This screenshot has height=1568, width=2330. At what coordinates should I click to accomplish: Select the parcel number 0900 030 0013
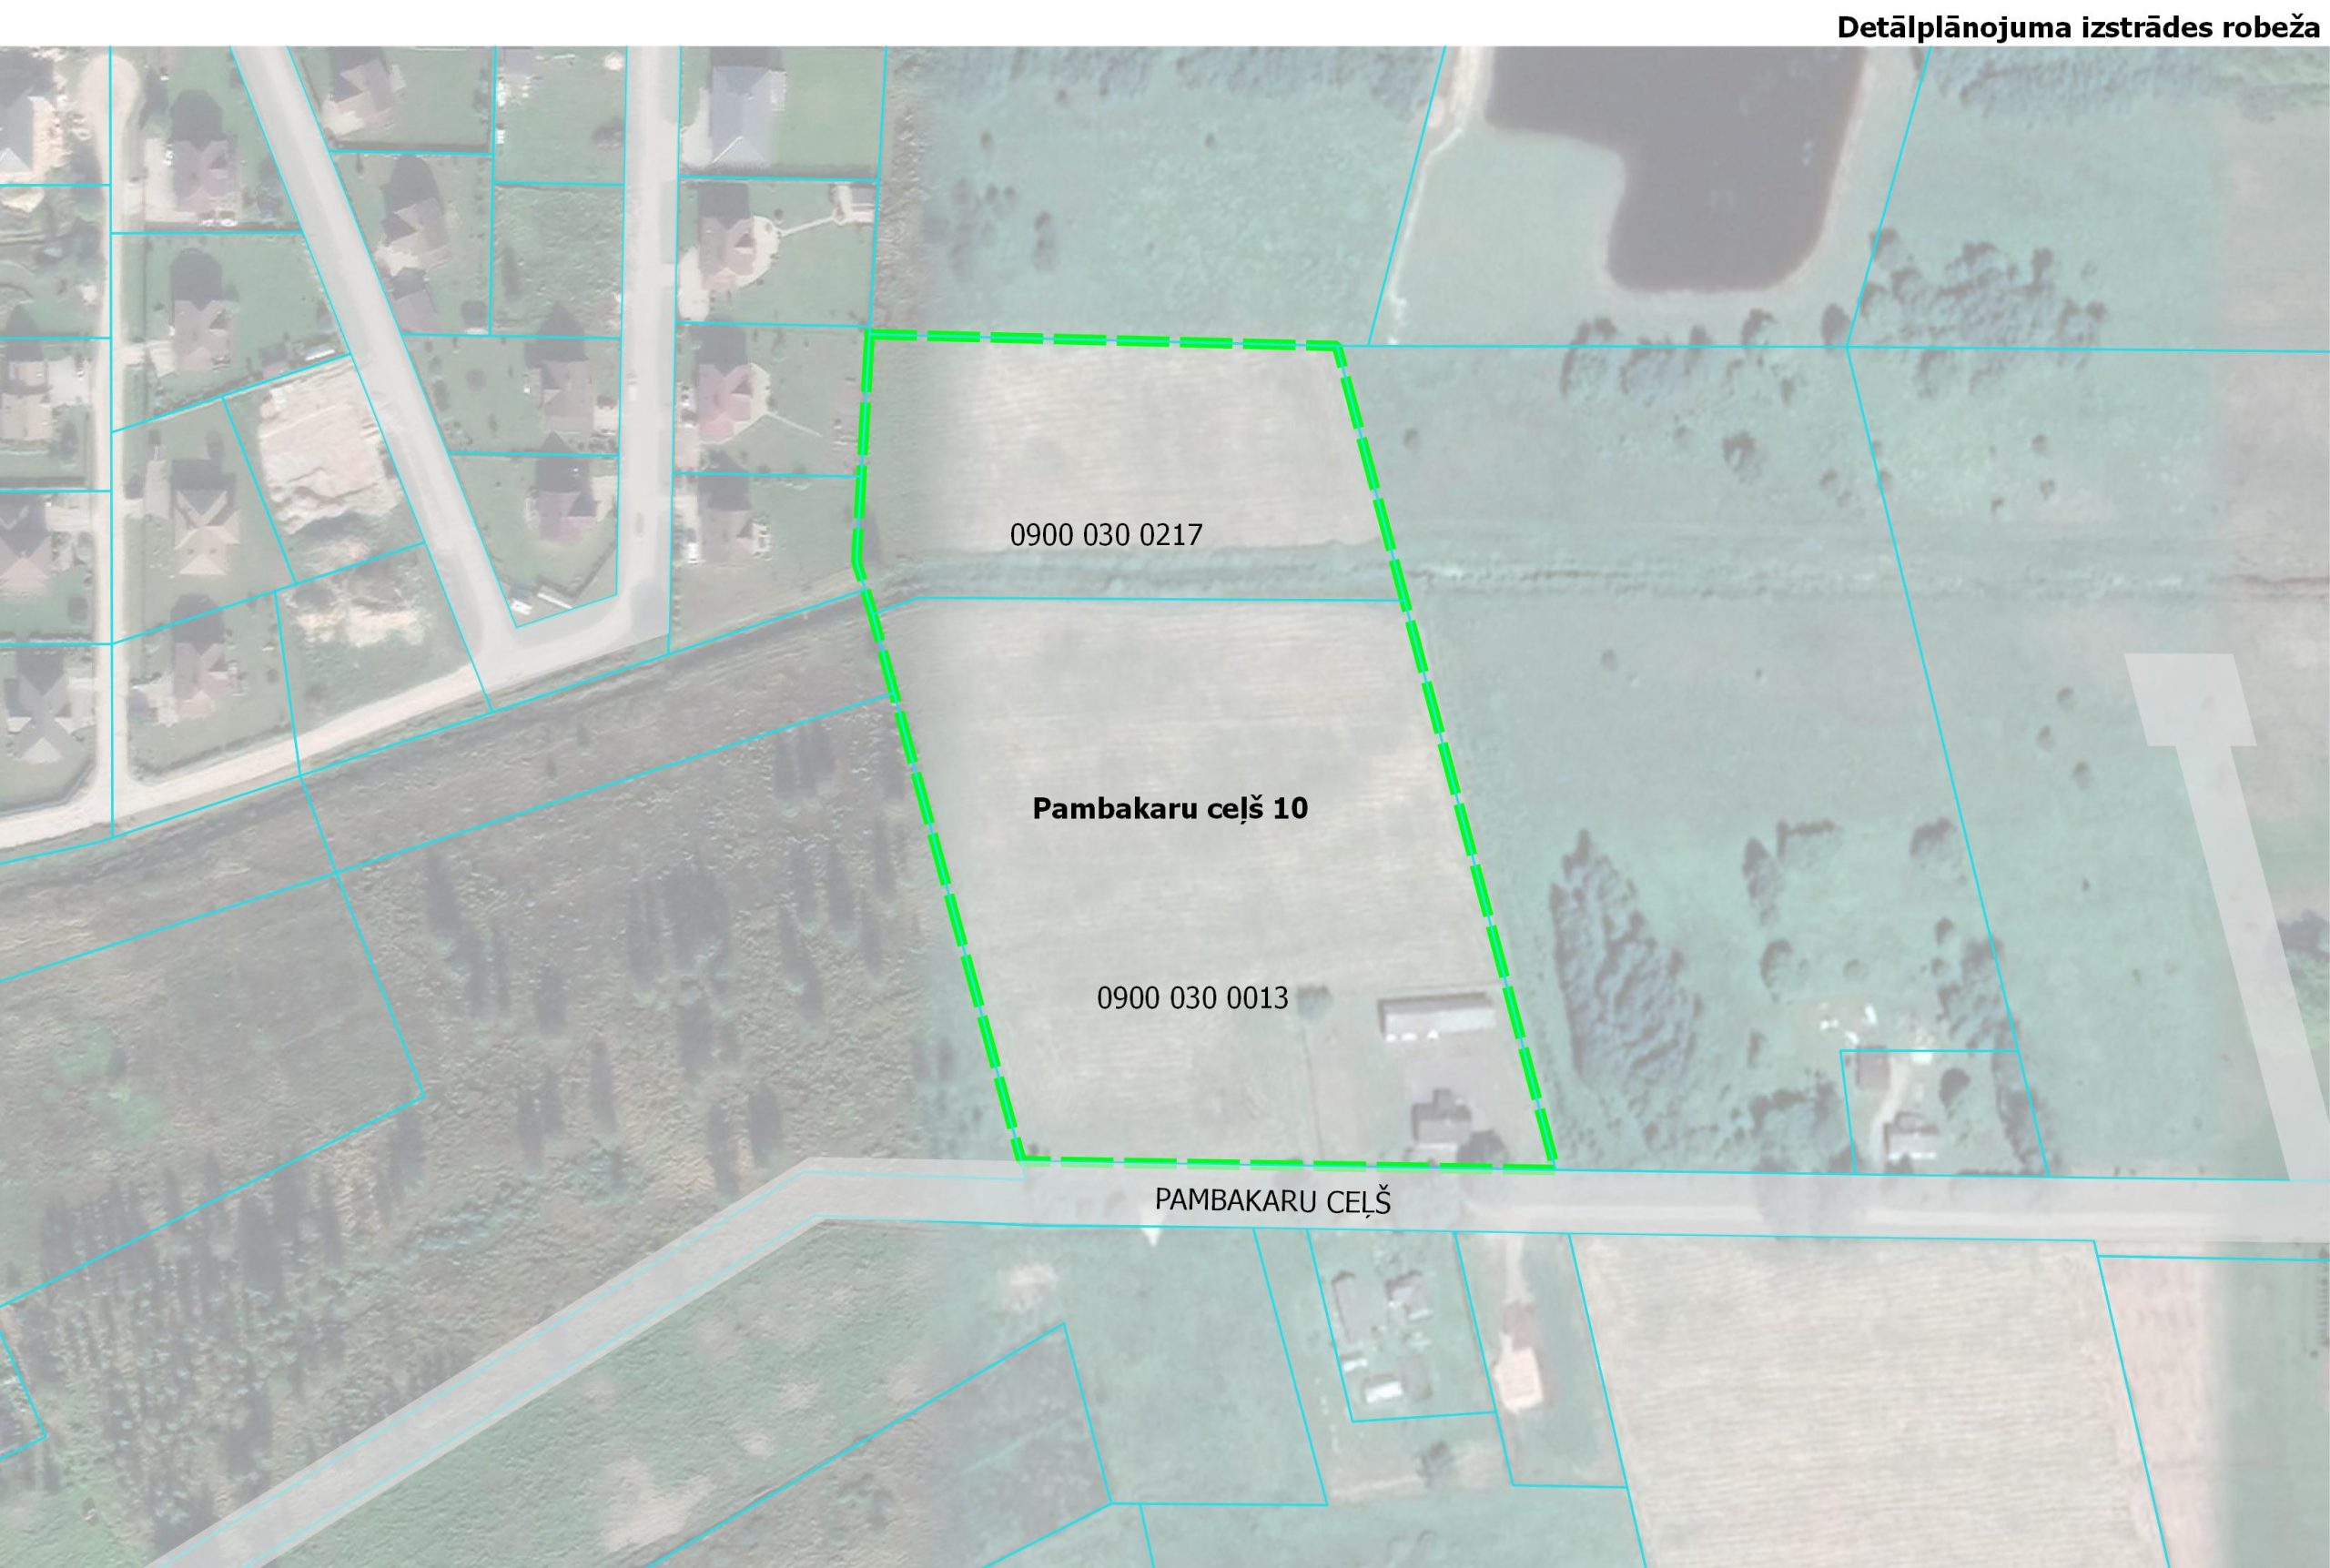[x=1192, y=998]
